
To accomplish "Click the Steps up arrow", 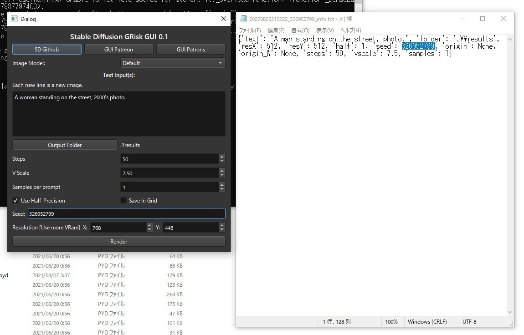I will 222,157.
